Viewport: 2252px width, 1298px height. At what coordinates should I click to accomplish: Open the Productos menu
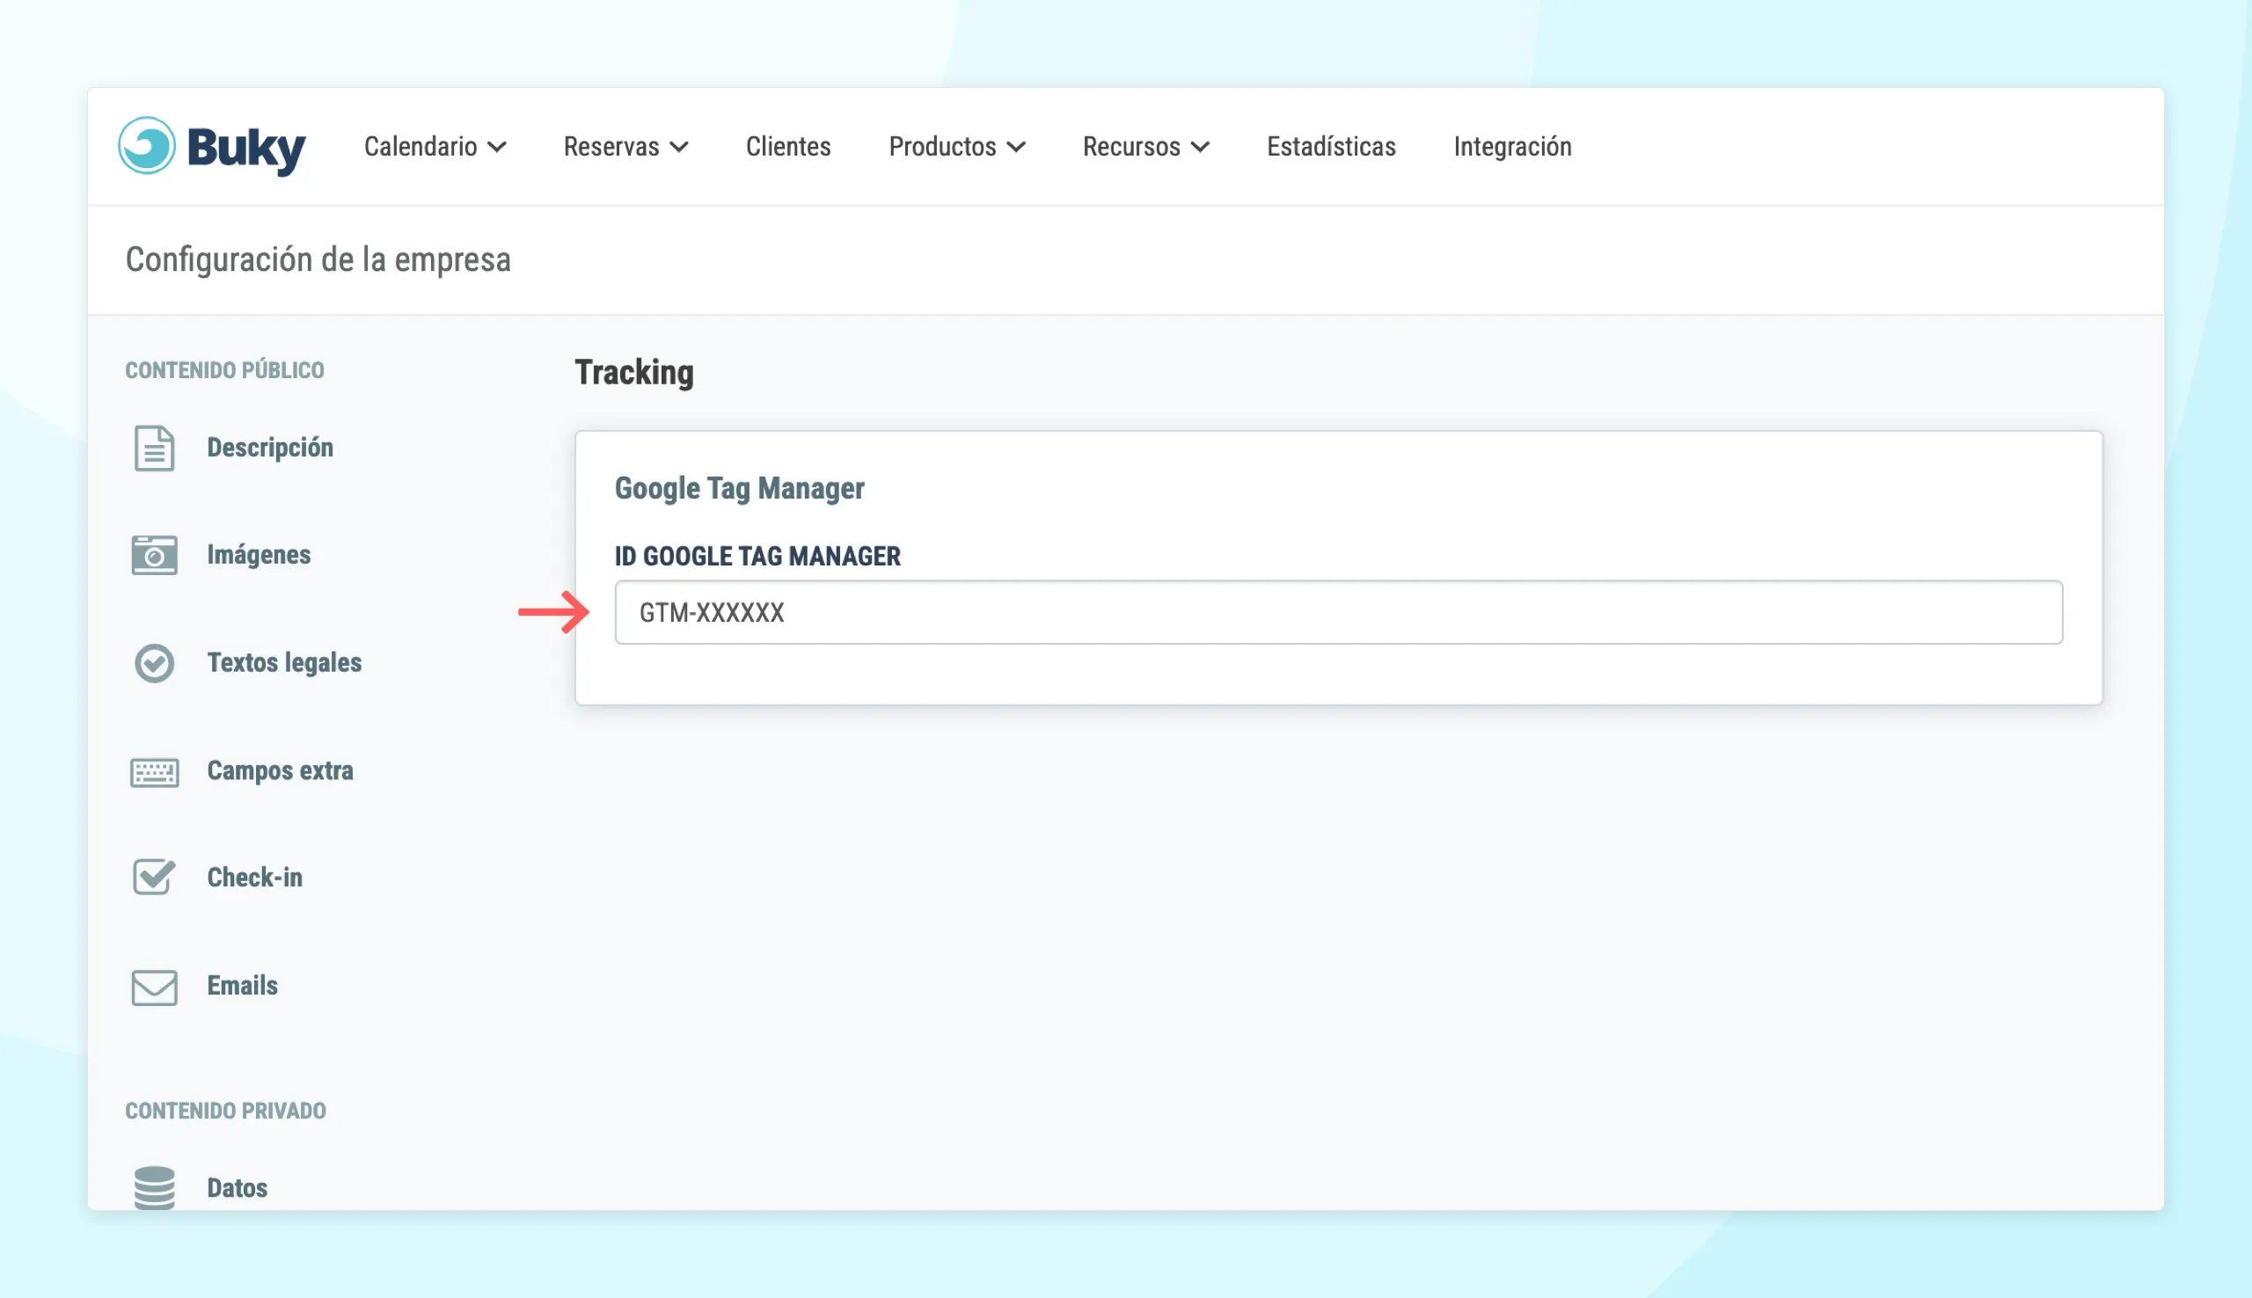[x=956, y=146]
